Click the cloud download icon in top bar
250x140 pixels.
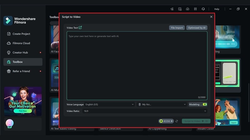pos(187,9)
